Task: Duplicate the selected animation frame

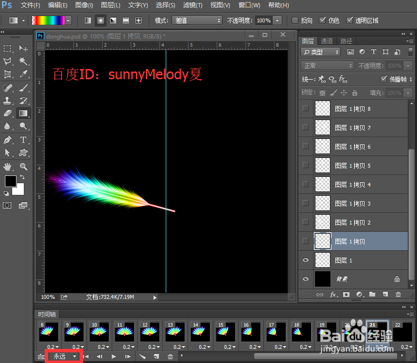Action: tap(156, 356)
